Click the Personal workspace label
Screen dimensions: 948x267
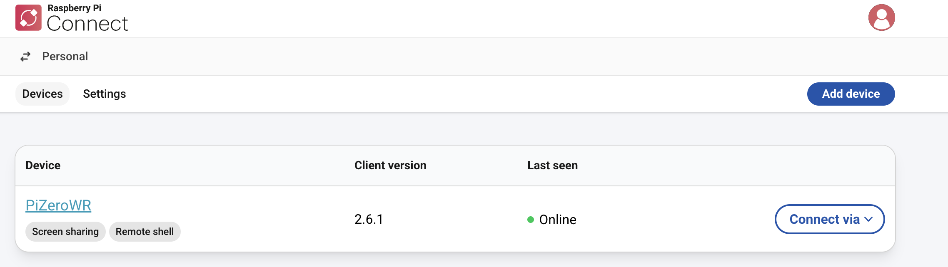click(65, 56)
